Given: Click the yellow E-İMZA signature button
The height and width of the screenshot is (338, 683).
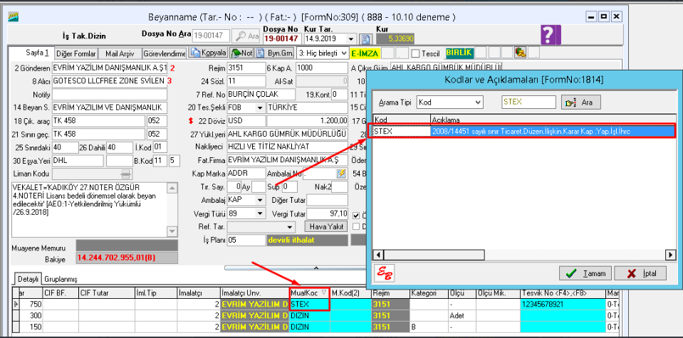Looking at the screenshot, I should (364, 53).
